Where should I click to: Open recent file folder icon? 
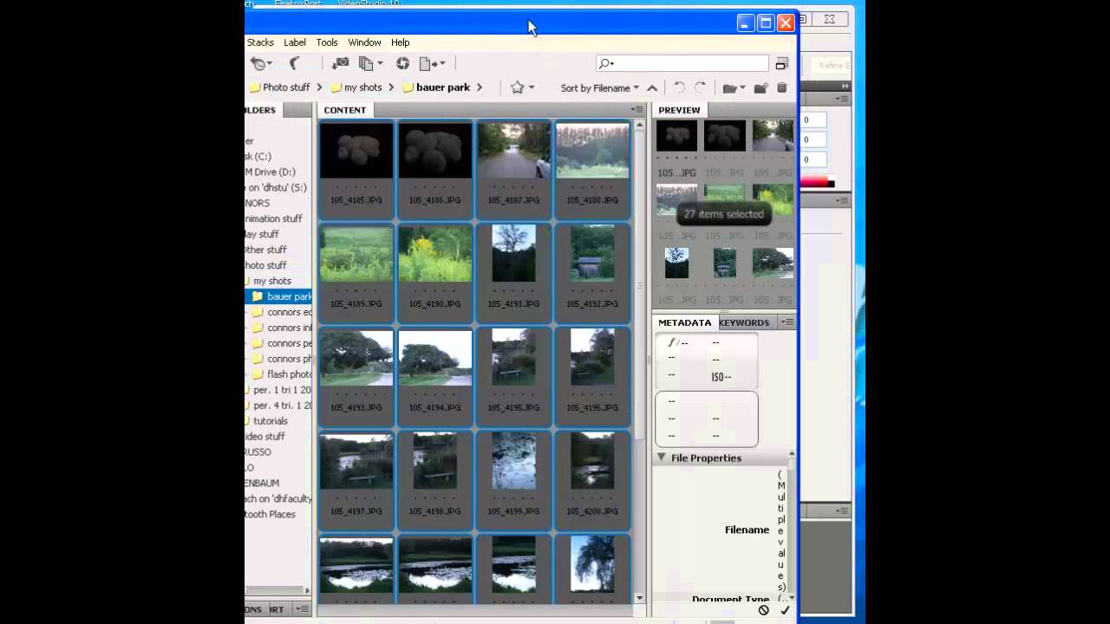[x=732, y=88]
